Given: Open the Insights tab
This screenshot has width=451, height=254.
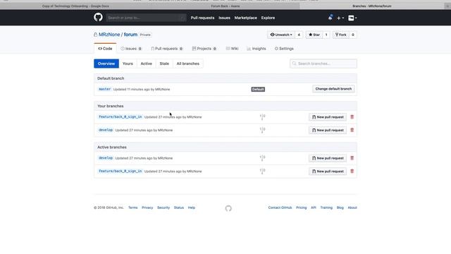Looking at the screenshot, I should 257,49.
